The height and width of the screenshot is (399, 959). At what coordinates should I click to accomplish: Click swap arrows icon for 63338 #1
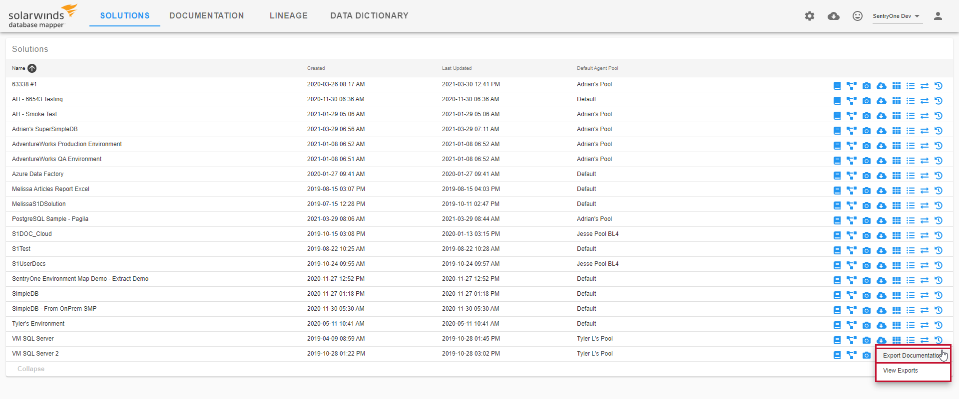pyautogui.click(x=925, y=86)
